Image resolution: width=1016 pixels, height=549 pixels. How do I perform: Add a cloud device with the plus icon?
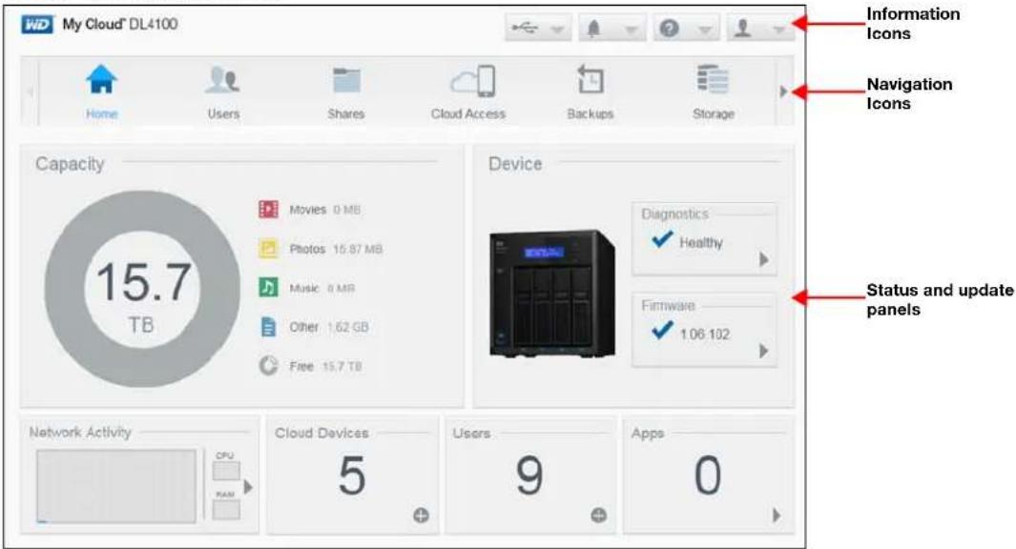421,516
